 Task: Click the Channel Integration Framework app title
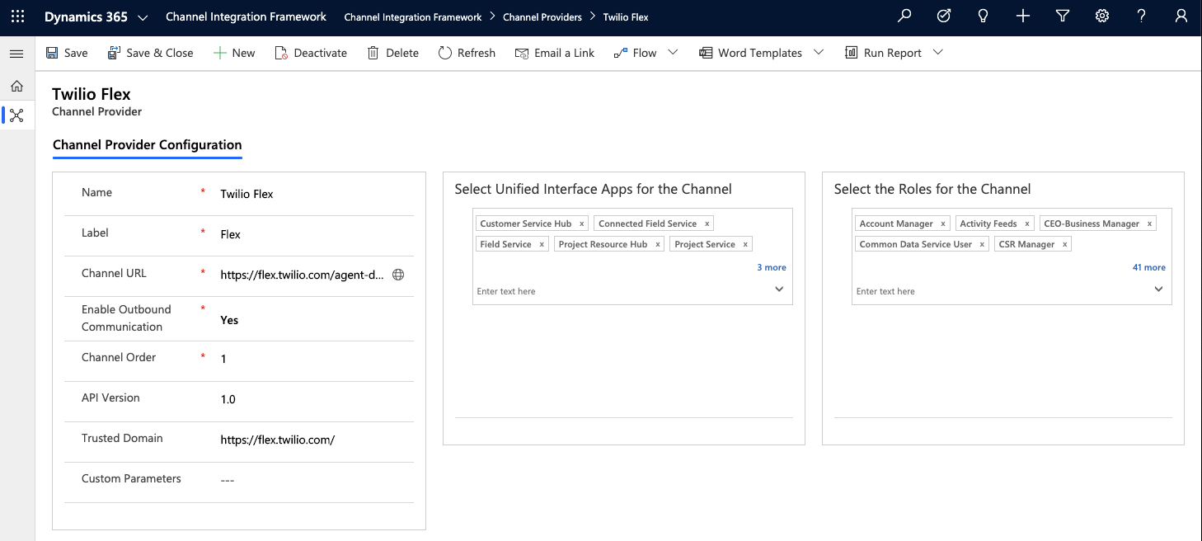(x=246, y=16)
